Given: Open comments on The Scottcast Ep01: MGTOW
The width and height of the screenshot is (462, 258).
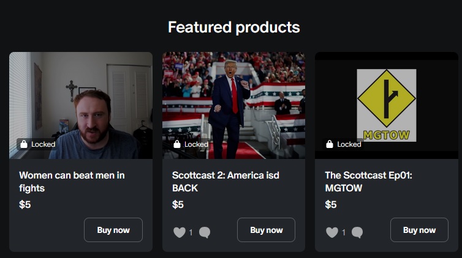Looking at the screenshot, I should [357, 232].
